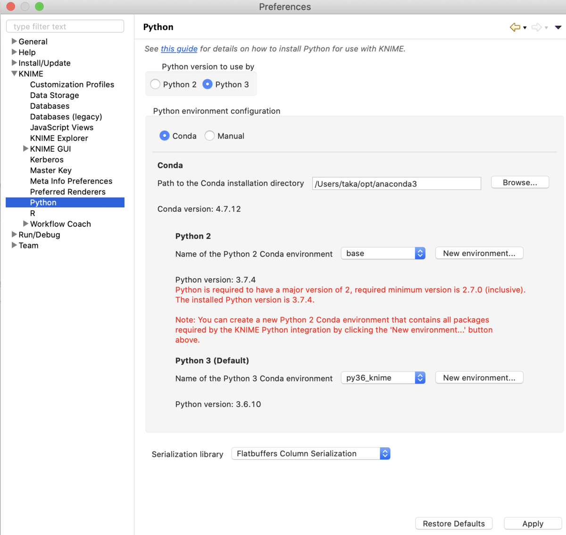The image size is (566, 535).
Task: Expand the Install/Update tree node
Action: click(x=14, y=63)
